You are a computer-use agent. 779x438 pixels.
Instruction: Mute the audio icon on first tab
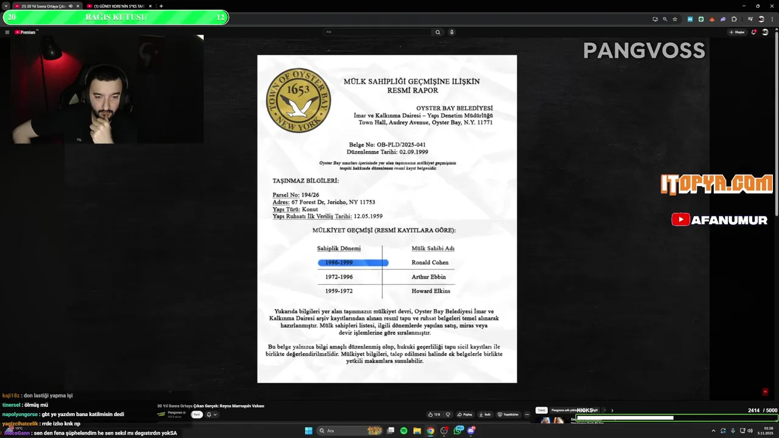pyautogui.click(x=71, y=6)
